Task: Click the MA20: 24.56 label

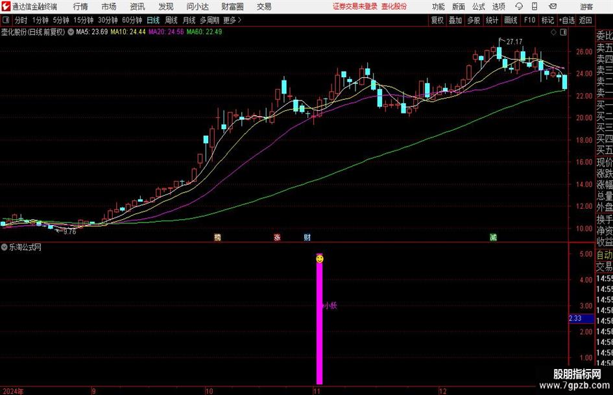Action: click(x=166, y=32)
